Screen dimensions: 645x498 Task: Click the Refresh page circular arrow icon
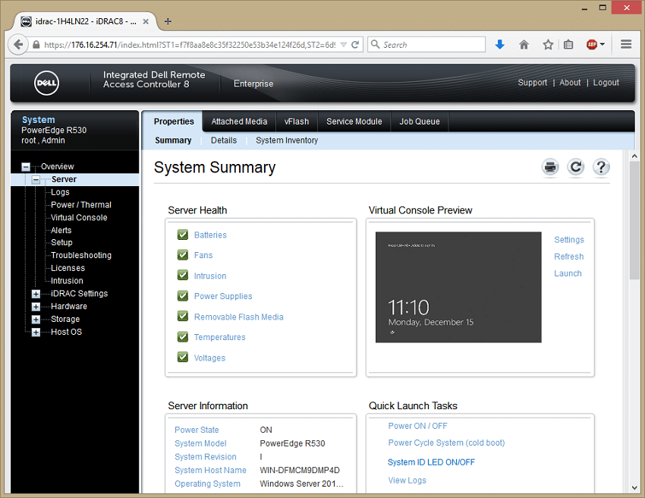click(575, 167)
